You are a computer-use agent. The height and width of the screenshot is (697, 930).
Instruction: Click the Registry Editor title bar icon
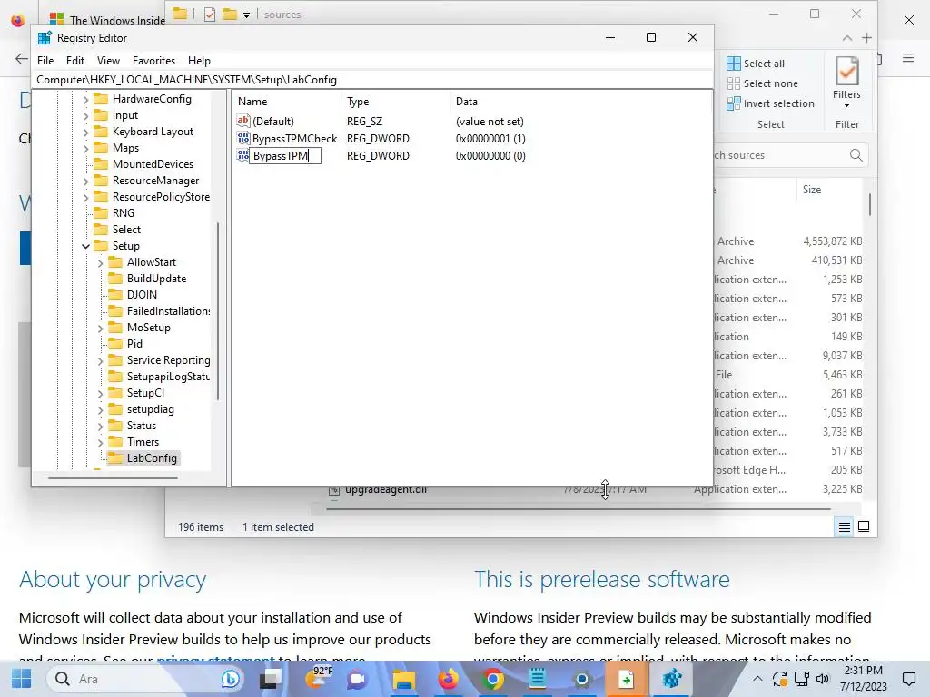pyautogui.click(x=45, y=38)
